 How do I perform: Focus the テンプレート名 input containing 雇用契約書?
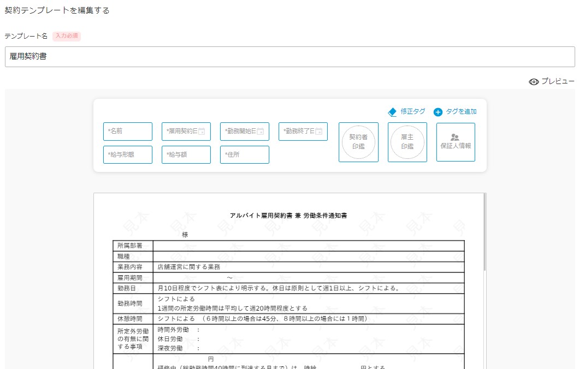pyautogui.click(x=290, y=57)
